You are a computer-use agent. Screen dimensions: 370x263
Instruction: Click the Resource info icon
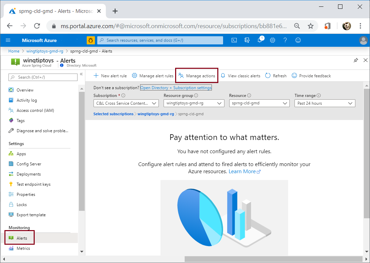click(249, 96)
